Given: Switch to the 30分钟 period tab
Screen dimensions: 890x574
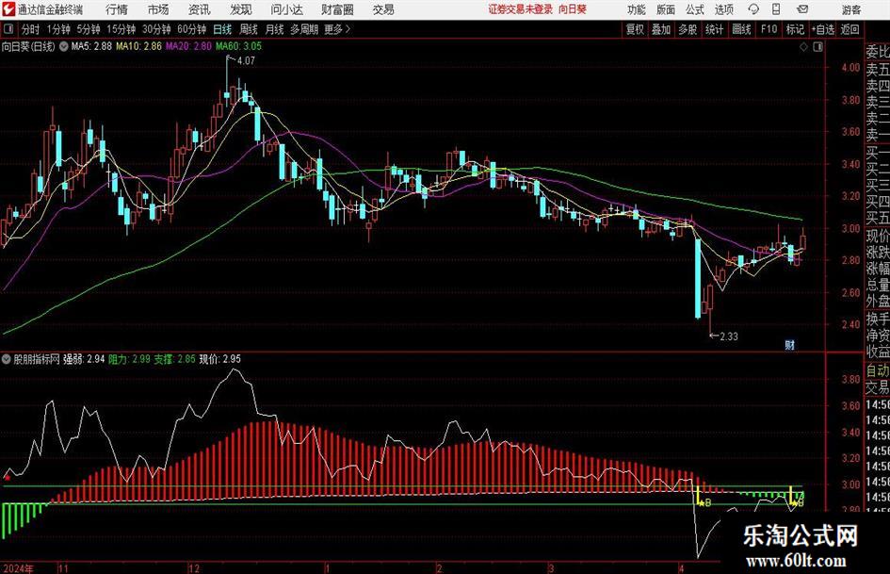Looking at the screenshot, I should pyautogui.click(x=156, y=29).
